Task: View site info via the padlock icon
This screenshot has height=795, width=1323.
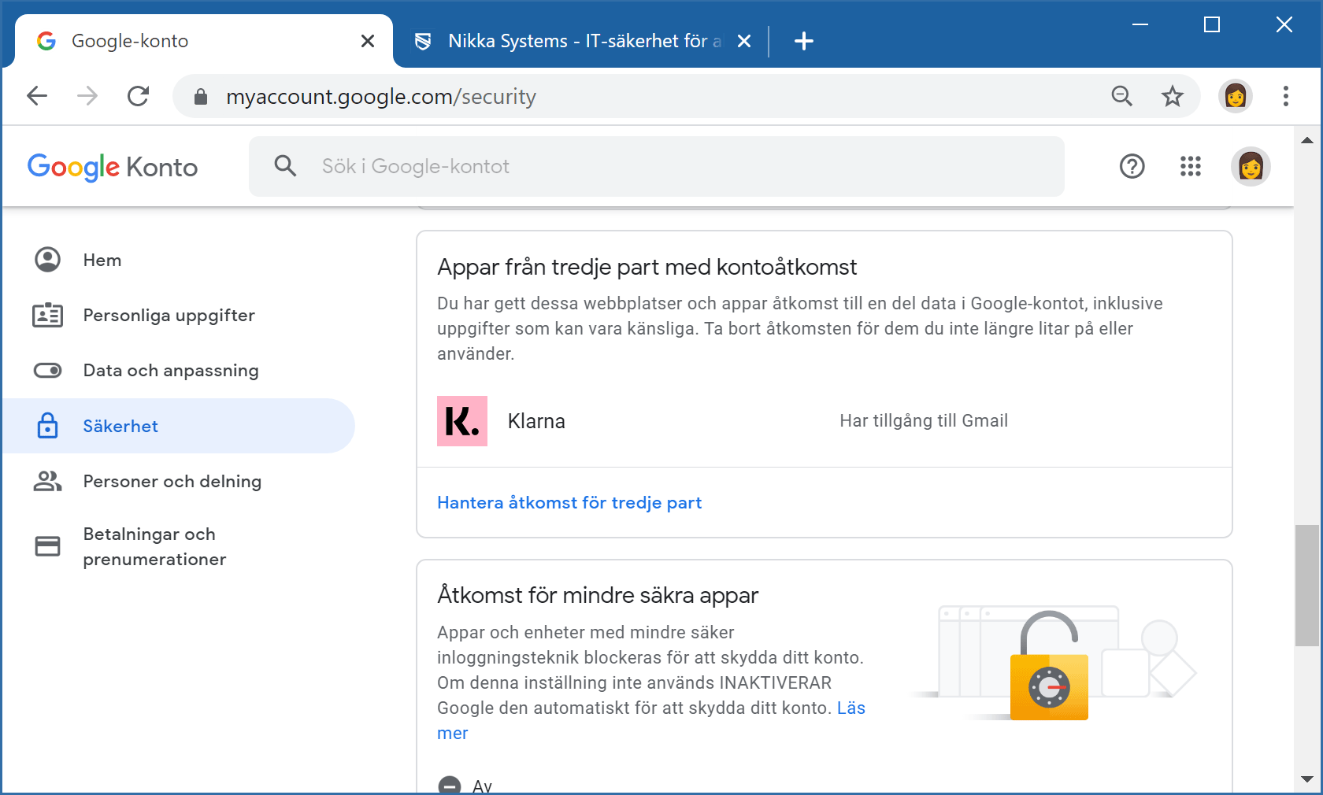Action: coord(201,96)
